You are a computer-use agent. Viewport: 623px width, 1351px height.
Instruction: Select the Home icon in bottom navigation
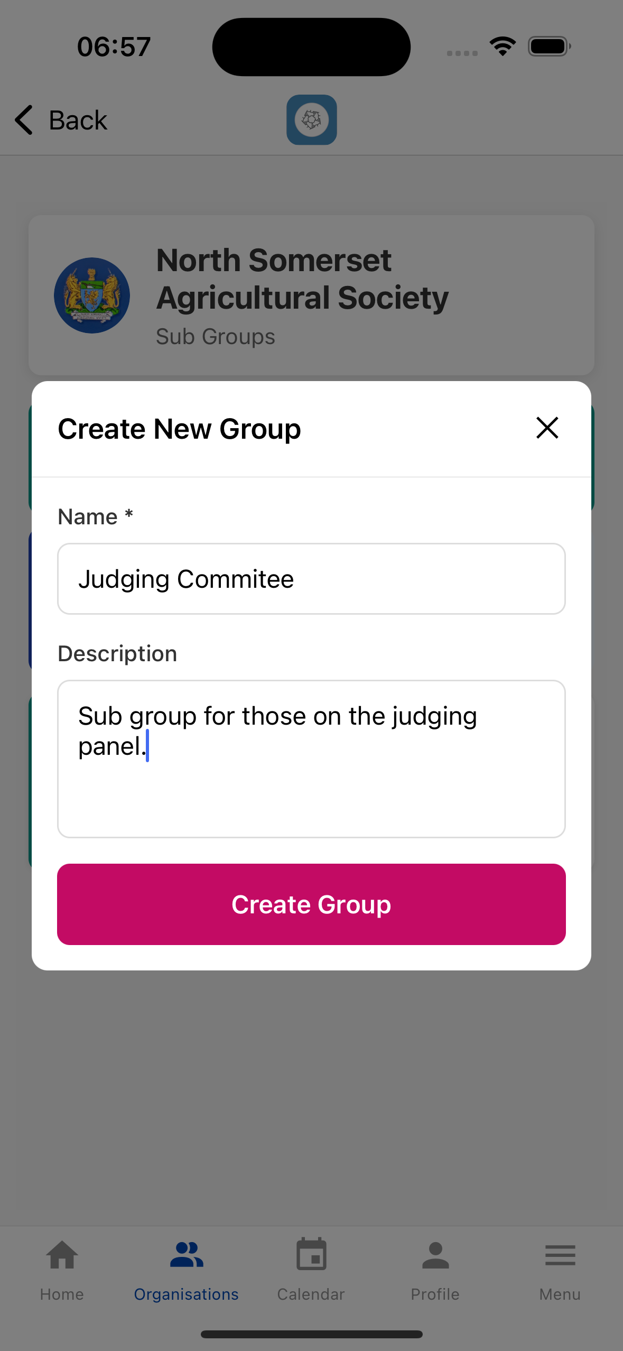(x=62, y=1254)
